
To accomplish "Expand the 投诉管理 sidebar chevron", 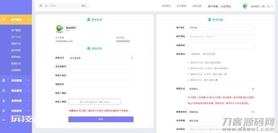I will coord(29,81).
